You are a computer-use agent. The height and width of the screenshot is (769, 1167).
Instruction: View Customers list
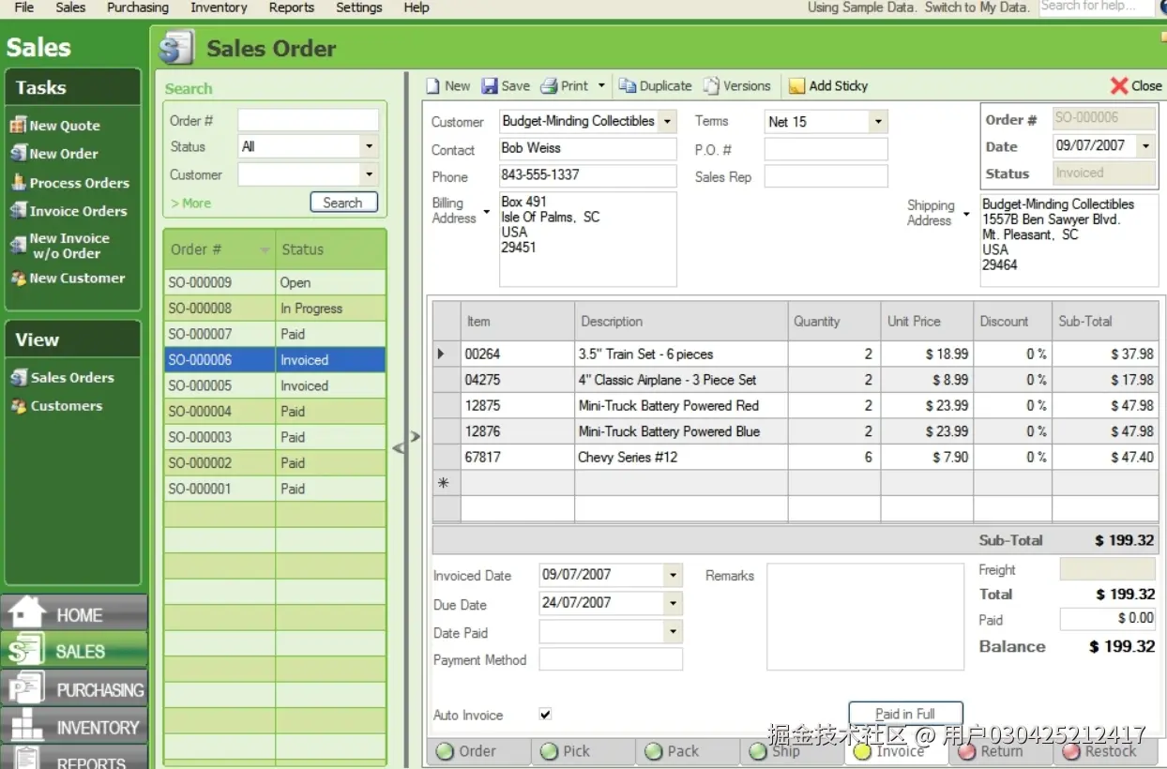(56, 406)
